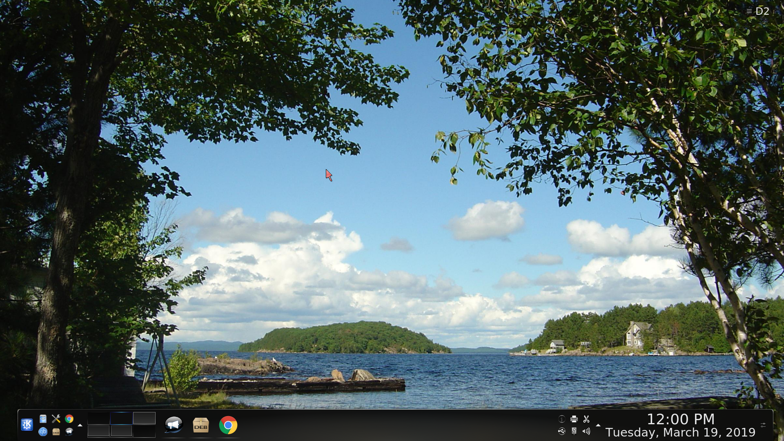This screenshot has height=441, width=784.
Task: Switch to the bottom-left pager desktop
Action: (98, 431)
